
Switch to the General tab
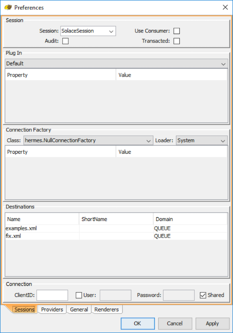point(79,310)
